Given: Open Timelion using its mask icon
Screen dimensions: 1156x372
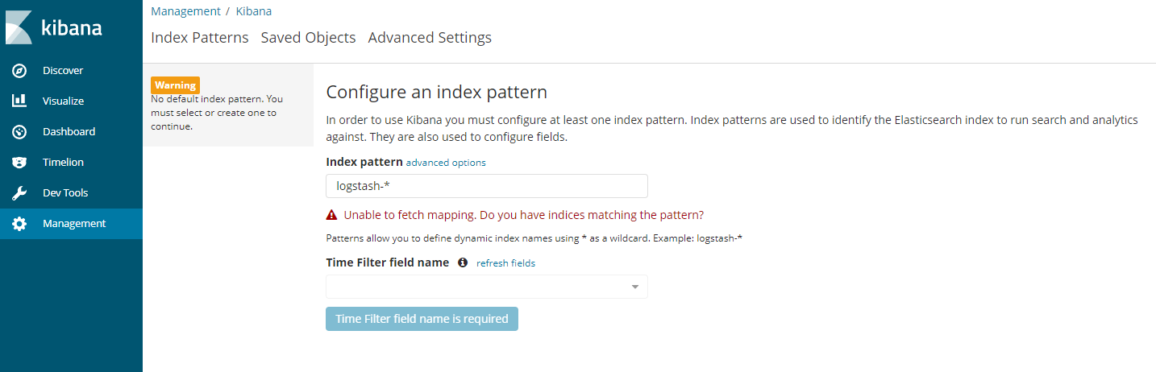Looking at the screenshot, I should [19, 163].
